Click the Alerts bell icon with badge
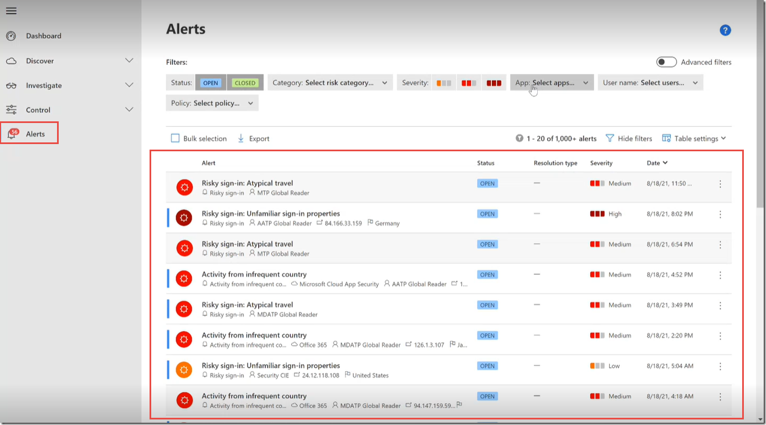 tap(12, 134)
